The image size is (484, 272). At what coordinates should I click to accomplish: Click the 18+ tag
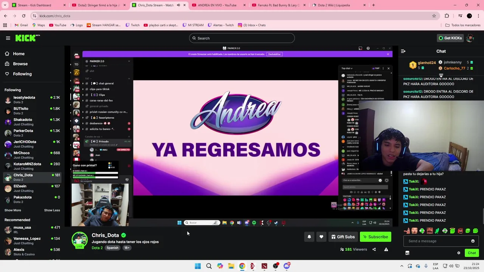coord(127,248)
